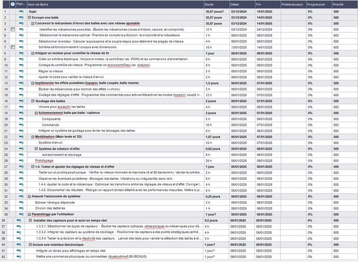Collapse the Envoyer une balle summary task
The width and height of the screenshot is (358, 262).
(x=30, y=18)
